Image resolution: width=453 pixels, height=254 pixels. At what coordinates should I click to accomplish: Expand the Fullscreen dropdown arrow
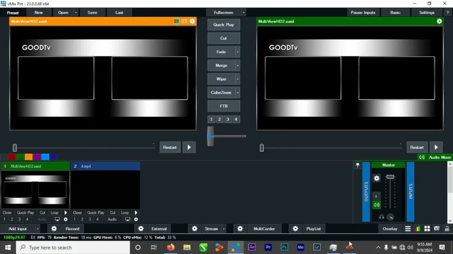[x=243, y=12]
